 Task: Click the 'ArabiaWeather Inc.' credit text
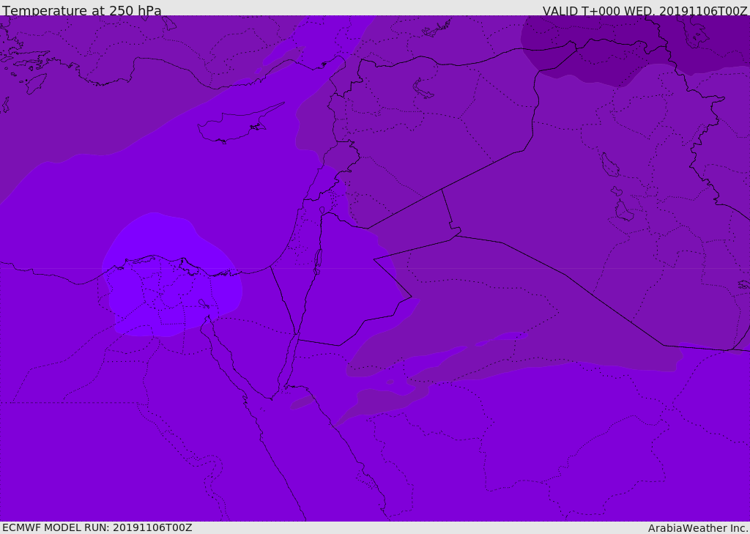(698, 528)
